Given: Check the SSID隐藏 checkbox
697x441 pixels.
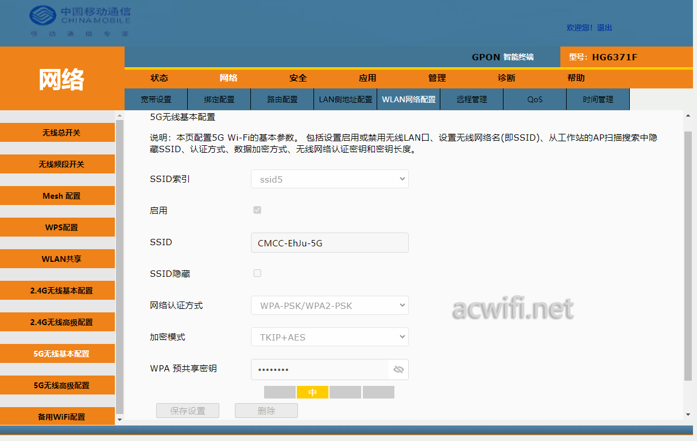Looking at the screenshot, I should pyautogui.click(x=257, y=273).
